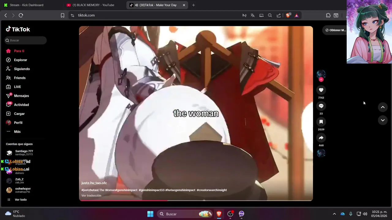The height and width of the screenshot is (220, 392).
Task: Go to the previous video with the up chevron
Action: click(x=383, y=107)
